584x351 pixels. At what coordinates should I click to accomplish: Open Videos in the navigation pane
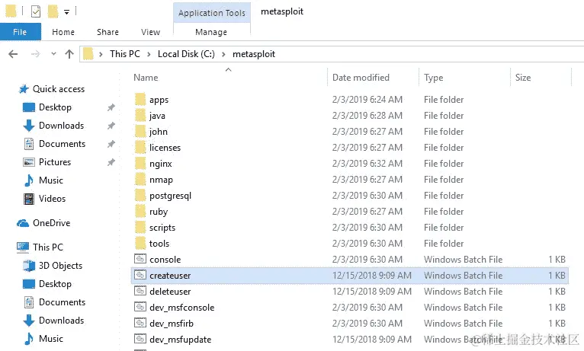[x=52, y=198]
